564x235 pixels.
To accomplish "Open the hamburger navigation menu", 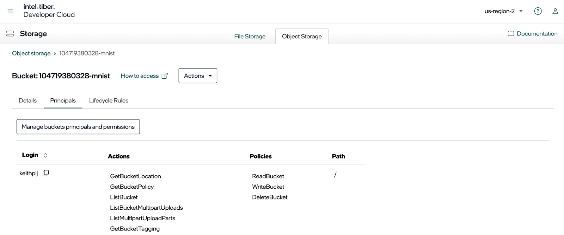I will click(10, 11).
